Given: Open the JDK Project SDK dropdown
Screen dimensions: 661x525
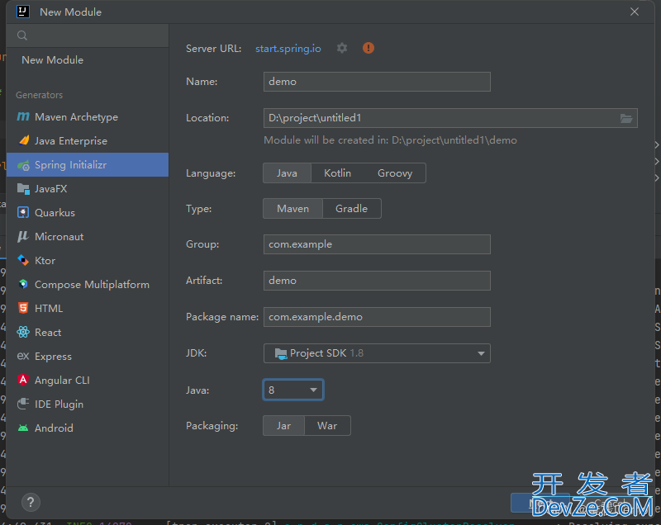Looking at the screenshot, I should pyautogui.click(x=377, y=353).
